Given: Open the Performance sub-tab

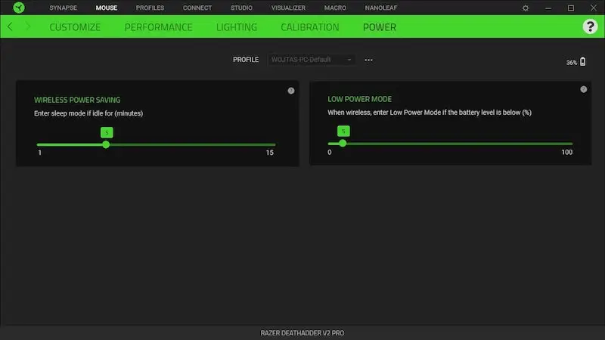Looking at the screenshot, I should click(158, 27).
